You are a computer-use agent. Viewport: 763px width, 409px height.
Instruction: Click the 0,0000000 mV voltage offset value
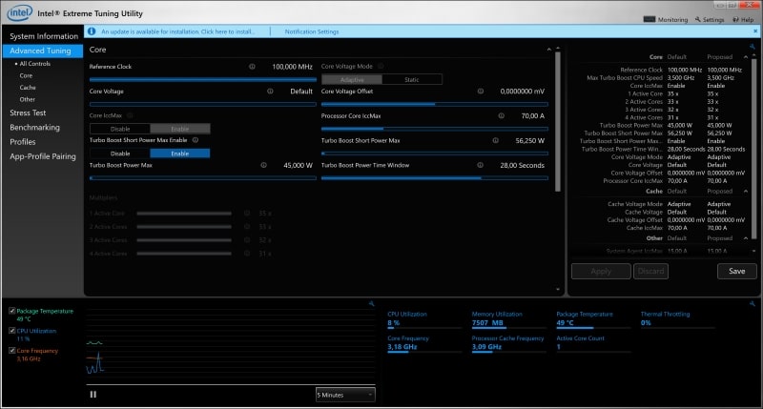click(x=522, y=91)
